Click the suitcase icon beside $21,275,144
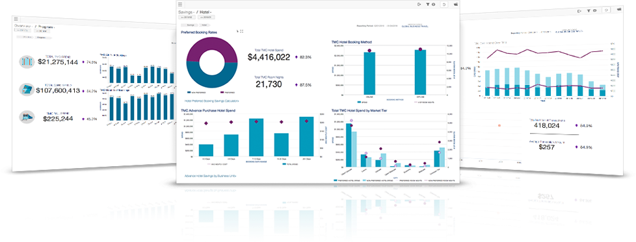Screen dimensions: 636x242 click(x=27, y=62)
